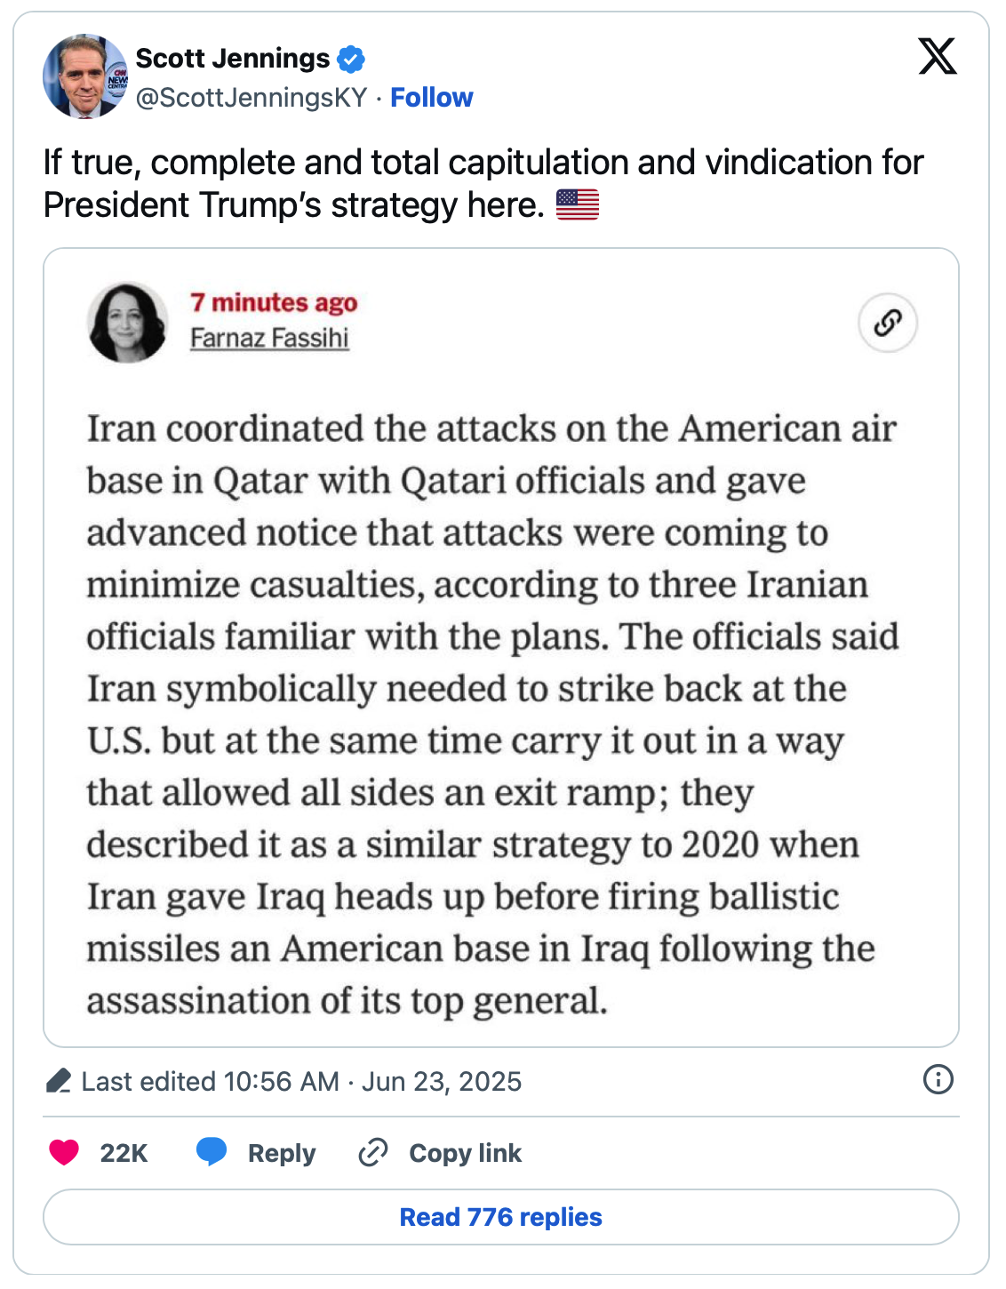
Task: Click the Scott Jennings display name
Action: click(232, 59)
